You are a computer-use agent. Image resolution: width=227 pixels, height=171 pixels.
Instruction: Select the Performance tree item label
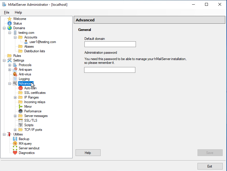click(33, 111)
